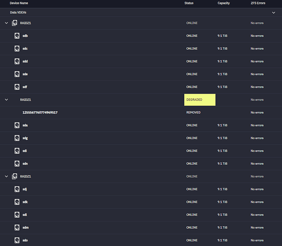Select the sdg disk row

[x=141, y=138]
